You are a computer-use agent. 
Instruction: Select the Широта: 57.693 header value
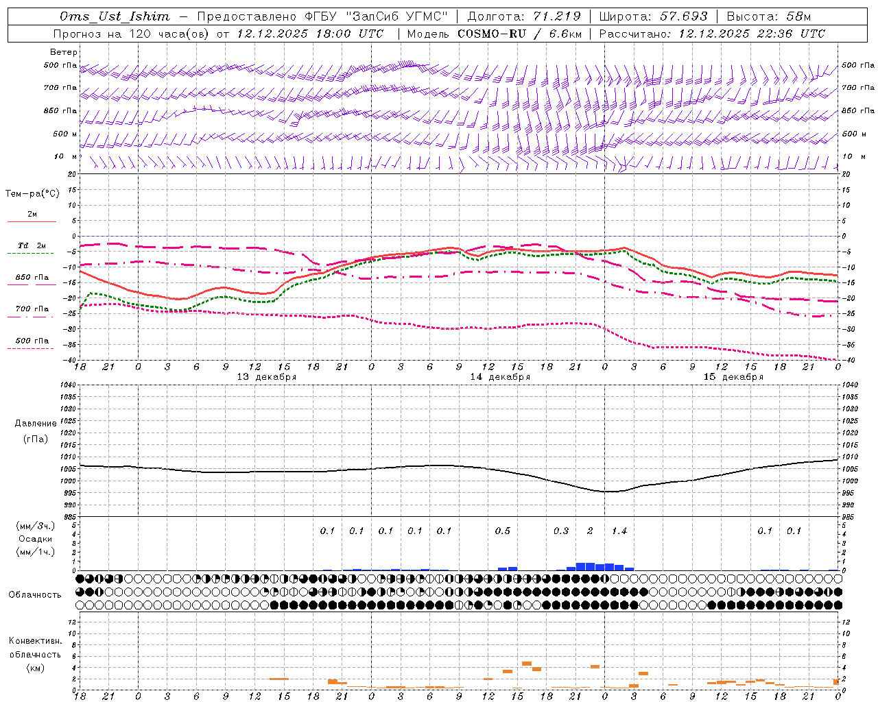coord(653,16)
